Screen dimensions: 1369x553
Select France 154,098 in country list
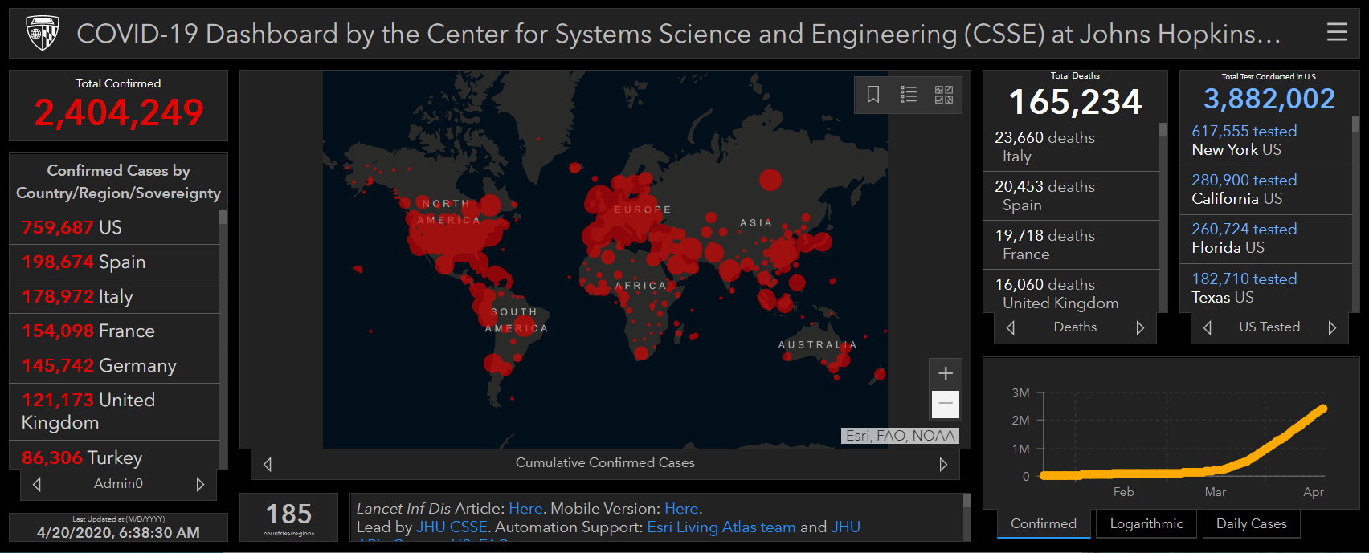(114, 331)
